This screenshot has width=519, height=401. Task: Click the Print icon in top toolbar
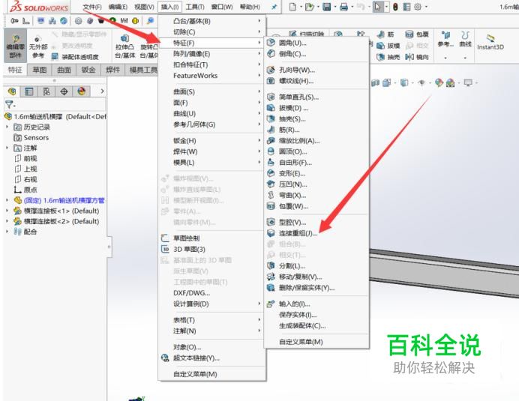[x=343, y=7]
